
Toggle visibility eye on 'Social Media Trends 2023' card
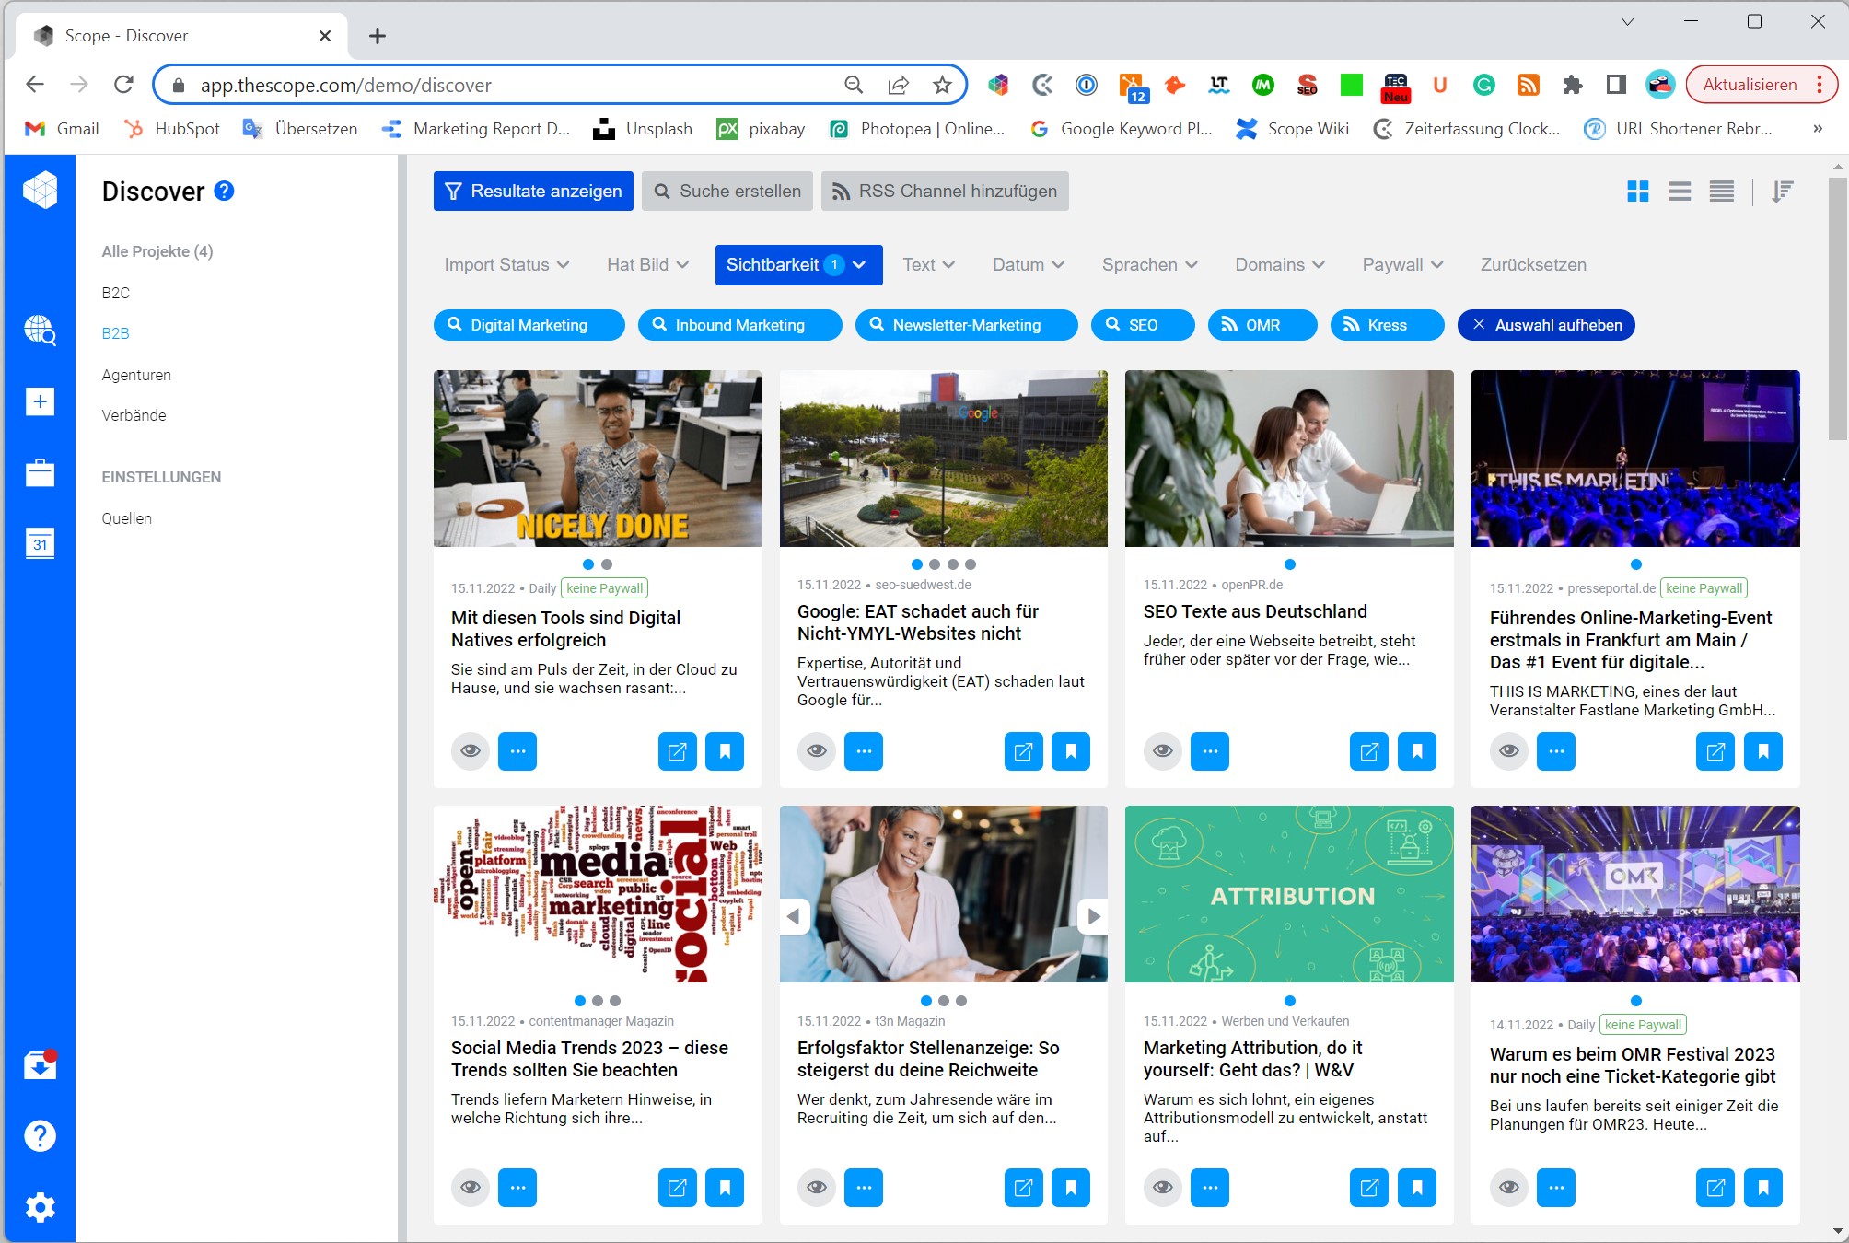coord(471,1188)
